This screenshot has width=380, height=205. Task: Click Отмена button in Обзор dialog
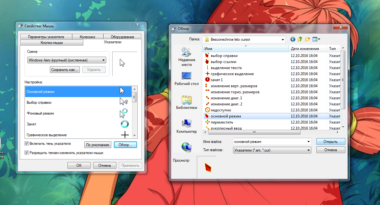pyautogui.click(x=331, y=150)
